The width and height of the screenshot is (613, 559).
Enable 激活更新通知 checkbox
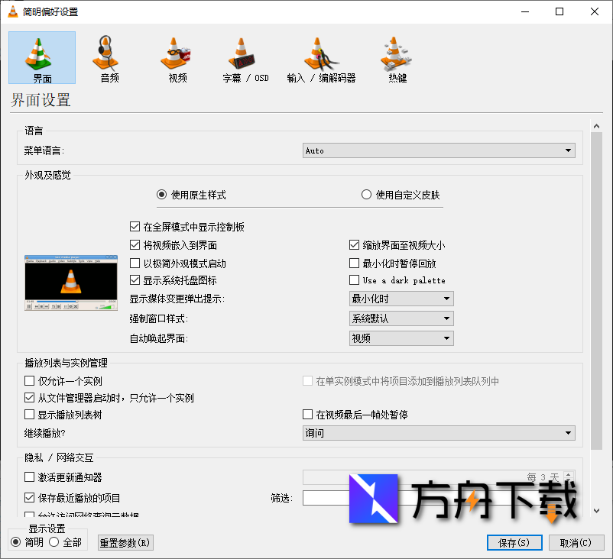pyautogui.click(x=28, y=477)
